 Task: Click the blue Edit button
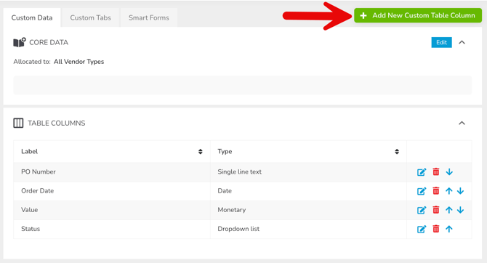(x=441, y=42)
